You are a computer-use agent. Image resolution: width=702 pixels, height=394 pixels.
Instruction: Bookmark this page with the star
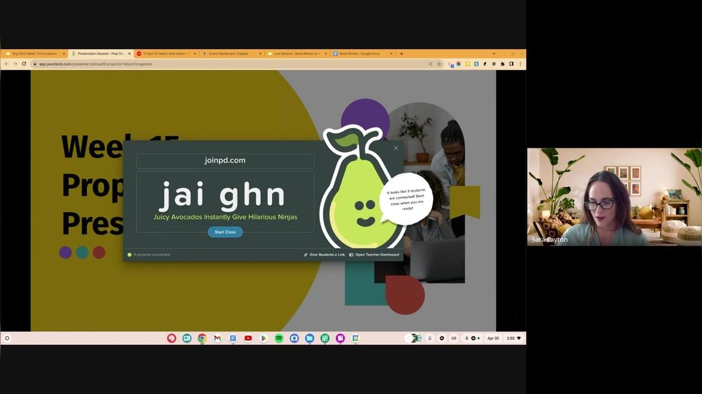(439, 64)
